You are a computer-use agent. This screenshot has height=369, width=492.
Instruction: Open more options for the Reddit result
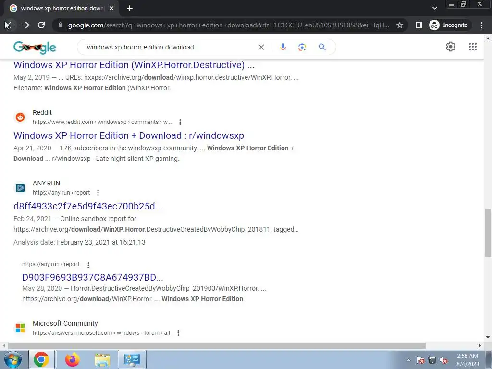coord(180,122)
